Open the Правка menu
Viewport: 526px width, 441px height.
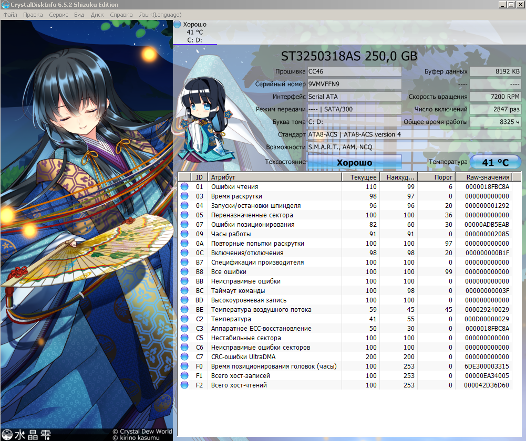33,15
